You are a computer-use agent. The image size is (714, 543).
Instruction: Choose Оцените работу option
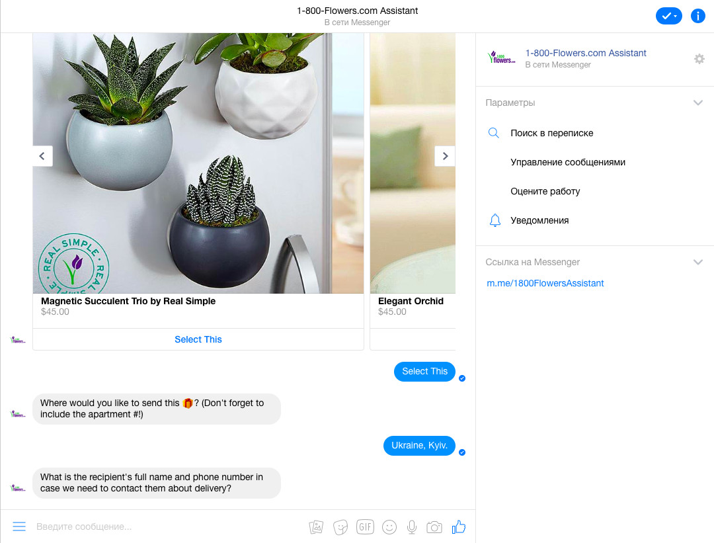pos(545,191)
